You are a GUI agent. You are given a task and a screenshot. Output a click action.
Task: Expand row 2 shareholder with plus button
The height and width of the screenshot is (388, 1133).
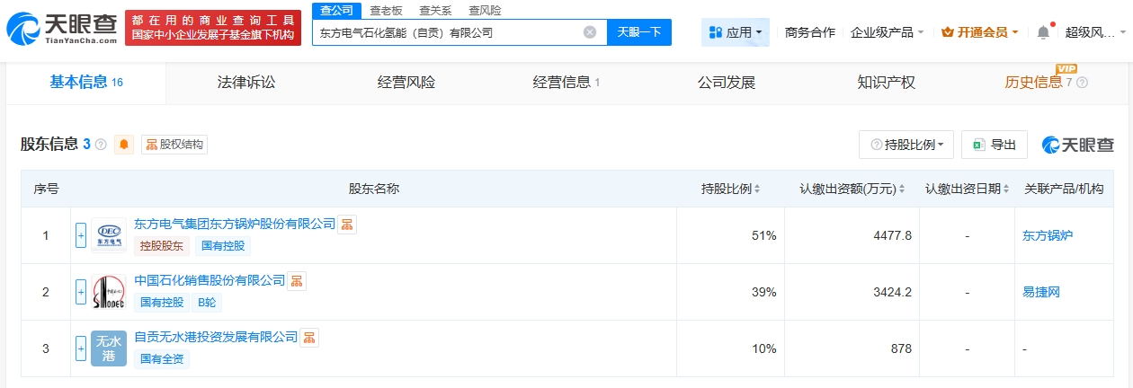81,292
